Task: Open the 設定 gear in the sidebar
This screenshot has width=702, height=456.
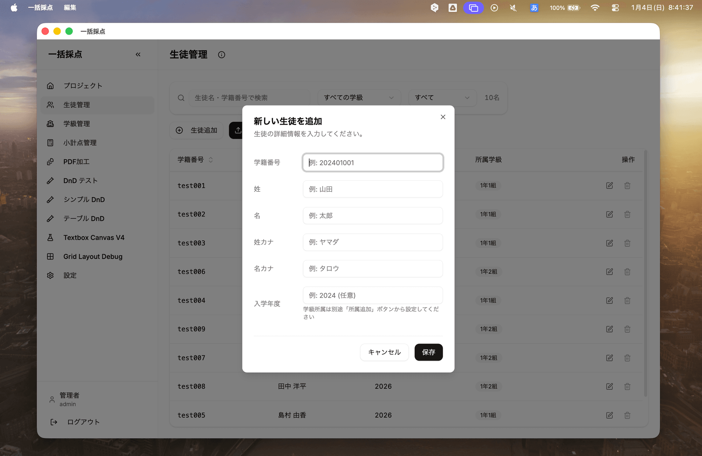Action: point(50,275)
